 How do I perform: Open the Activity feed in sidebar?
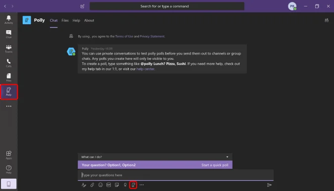tap(8, 20)
